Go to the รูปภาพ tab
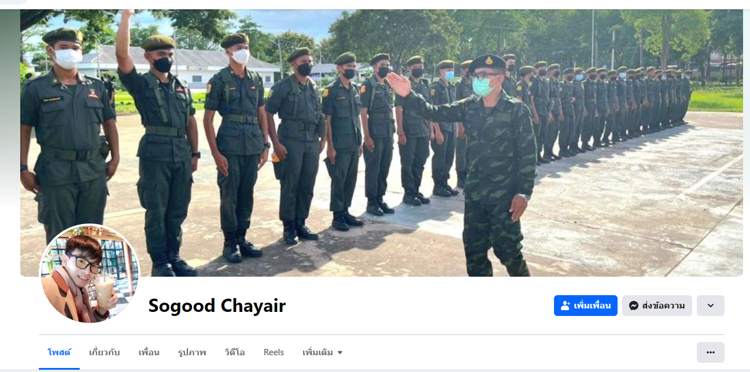 192,352
